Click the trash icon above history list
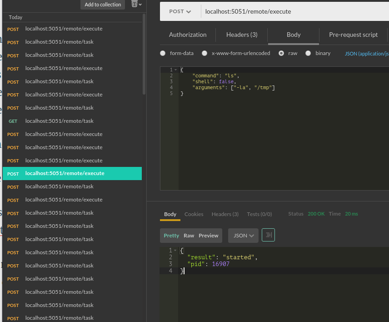 135,4
